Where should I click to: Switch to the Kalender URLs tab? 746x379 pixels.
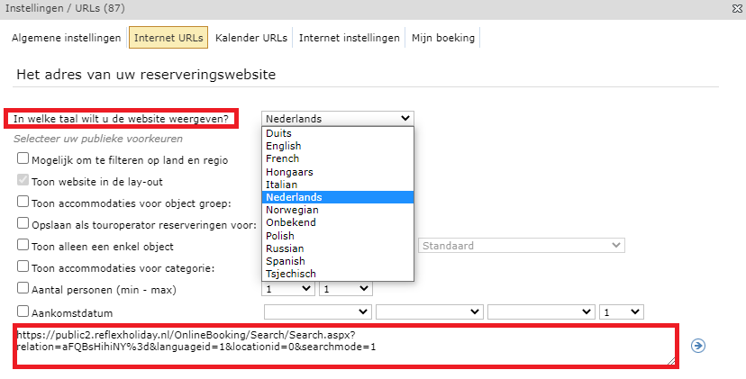(251, 38)
